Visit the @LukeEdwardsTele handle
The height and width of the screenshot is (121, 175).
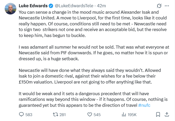74,6
